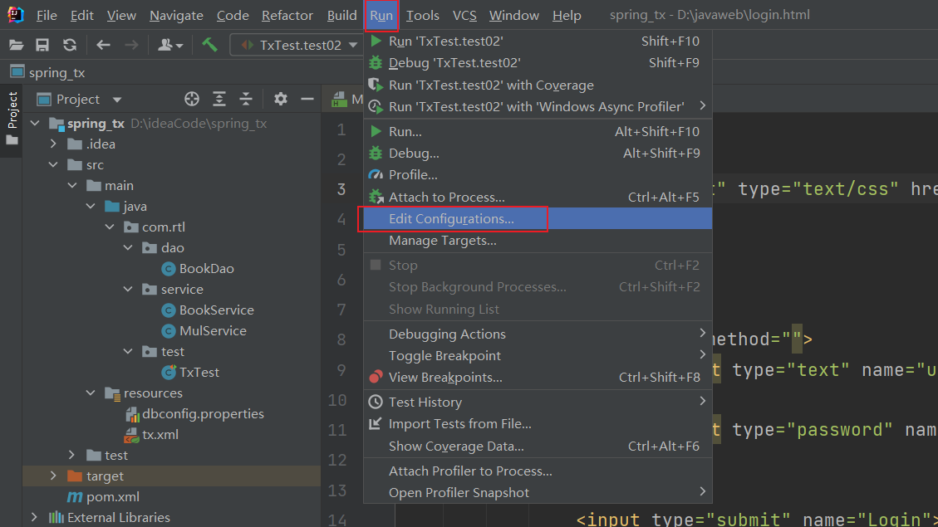The height and width of the screenshot is (527, 938).
Task: Click the green Run play icon for TxTest.test02
Action: [376, 41]
